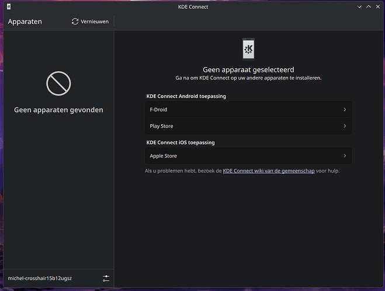Open the Play Store download entry

click(248, 126)
